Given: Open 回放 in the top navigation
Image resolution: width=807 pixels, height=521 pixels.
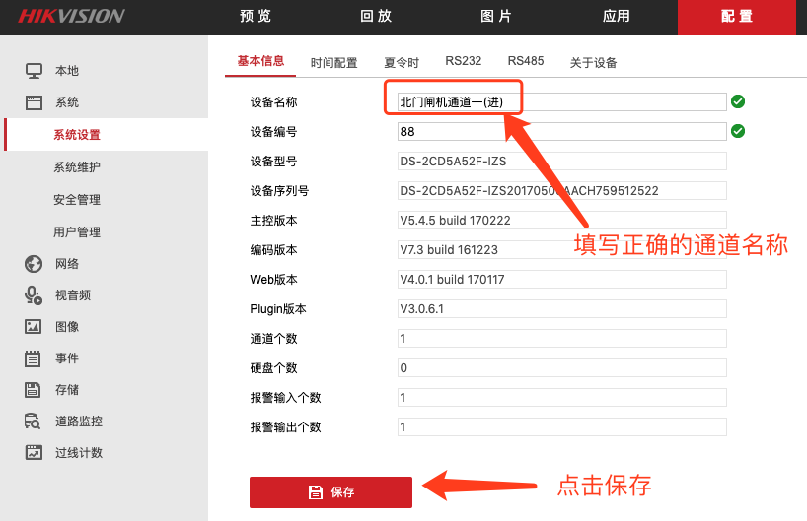Looking at the screenshot, I should click(375, 17).
